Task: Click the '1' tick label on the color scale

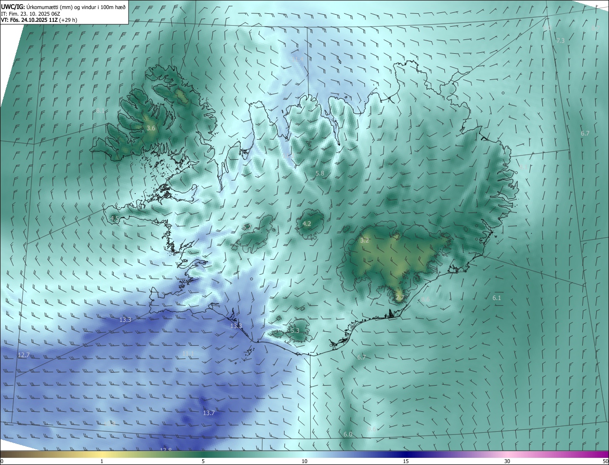Action: (x=102, y=461)
